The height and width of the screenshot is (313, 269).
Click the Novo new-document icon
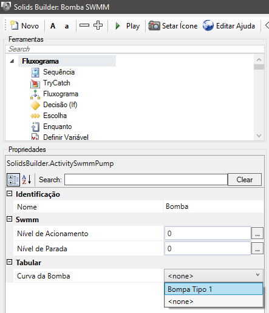point(15,25)
